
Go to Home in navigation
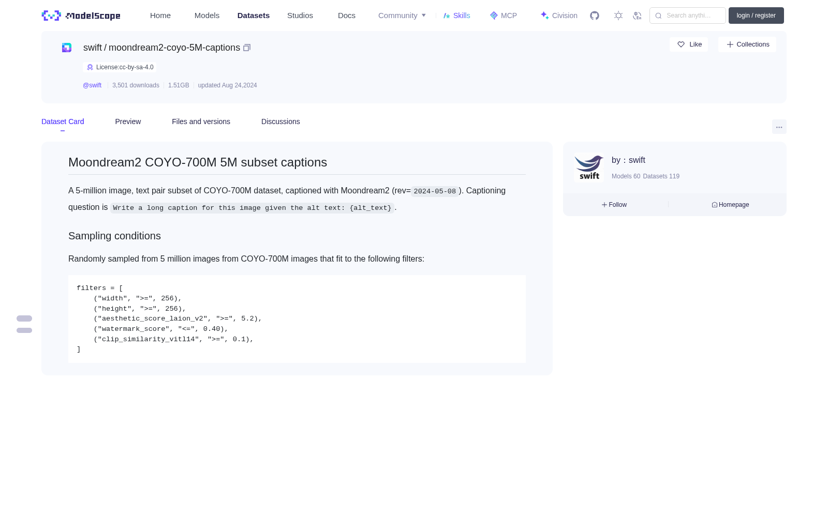tap(160, 16)
